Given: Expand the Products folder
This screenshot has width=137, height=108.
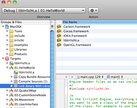Looking at the screenshot, I should [x=7, y=54].
